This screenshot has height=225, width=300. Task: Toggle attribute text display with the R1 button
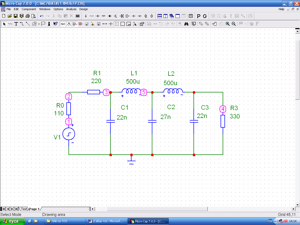click(69, 24)
